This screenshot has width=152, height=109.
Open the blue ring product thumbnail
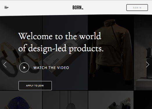(x=21, y=100)
